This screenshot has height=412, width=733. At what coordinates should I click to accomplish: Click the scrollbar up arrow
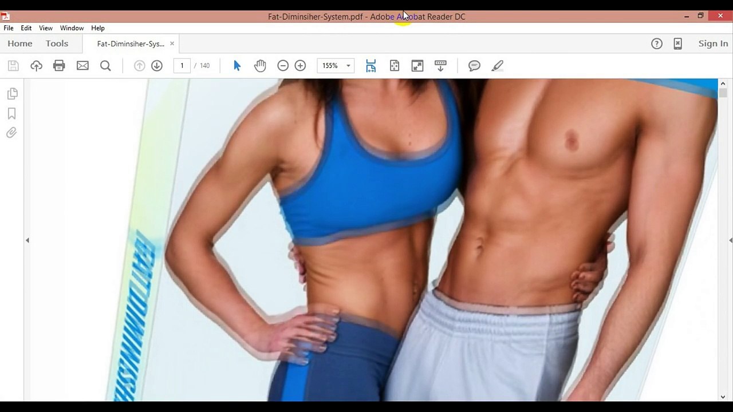click(723, 84)
